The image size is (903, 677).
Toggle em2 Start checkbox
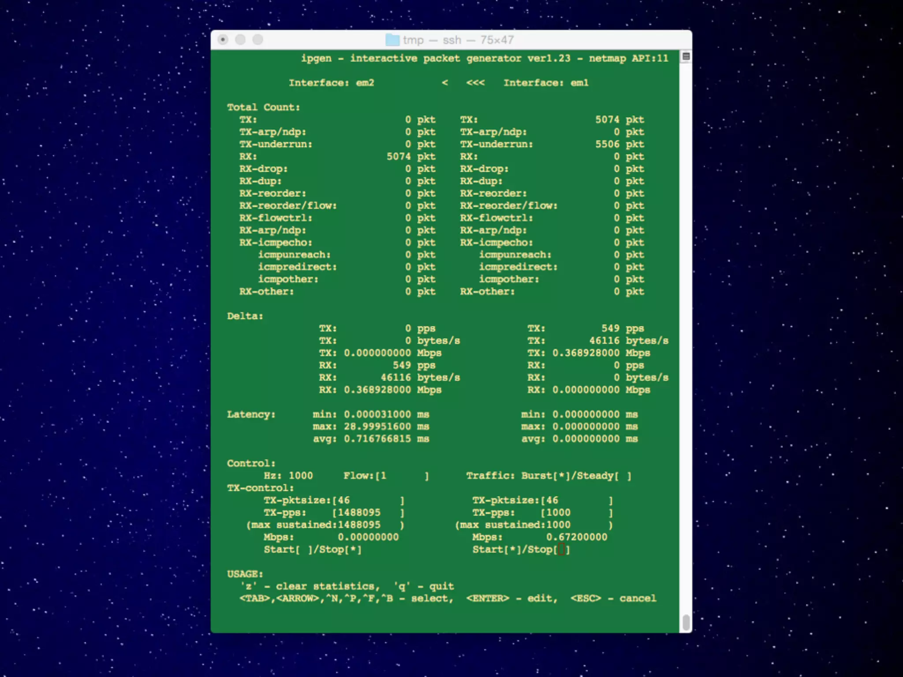pos(304,550)
